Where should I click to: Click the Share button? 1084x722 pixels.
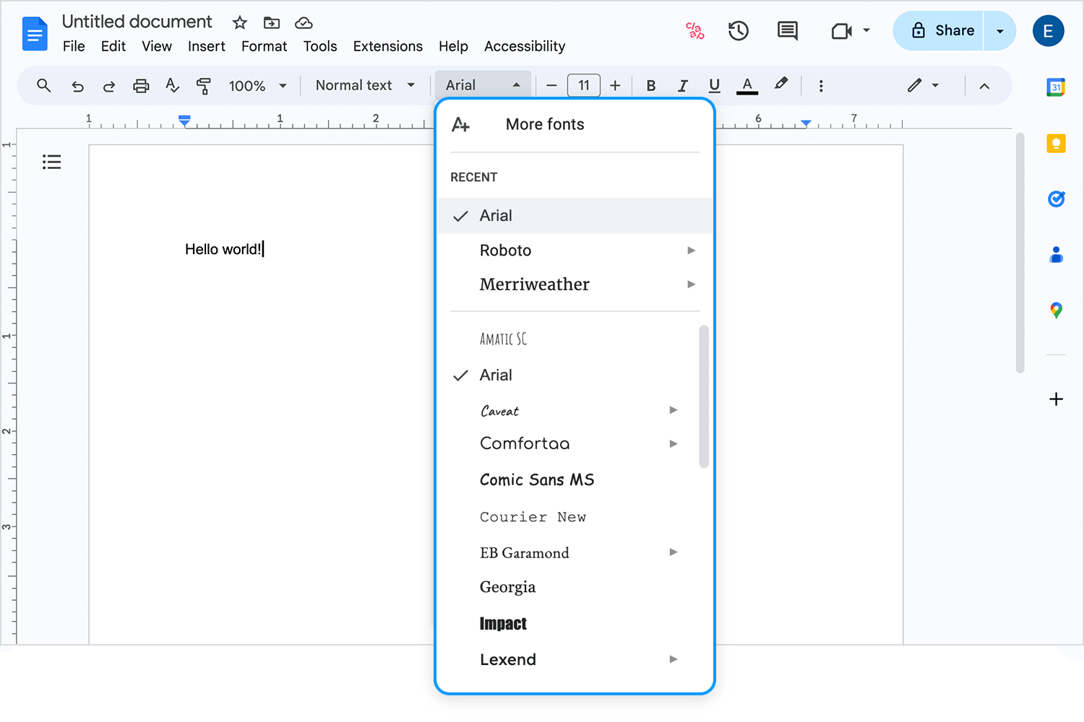tap(938, 31)
